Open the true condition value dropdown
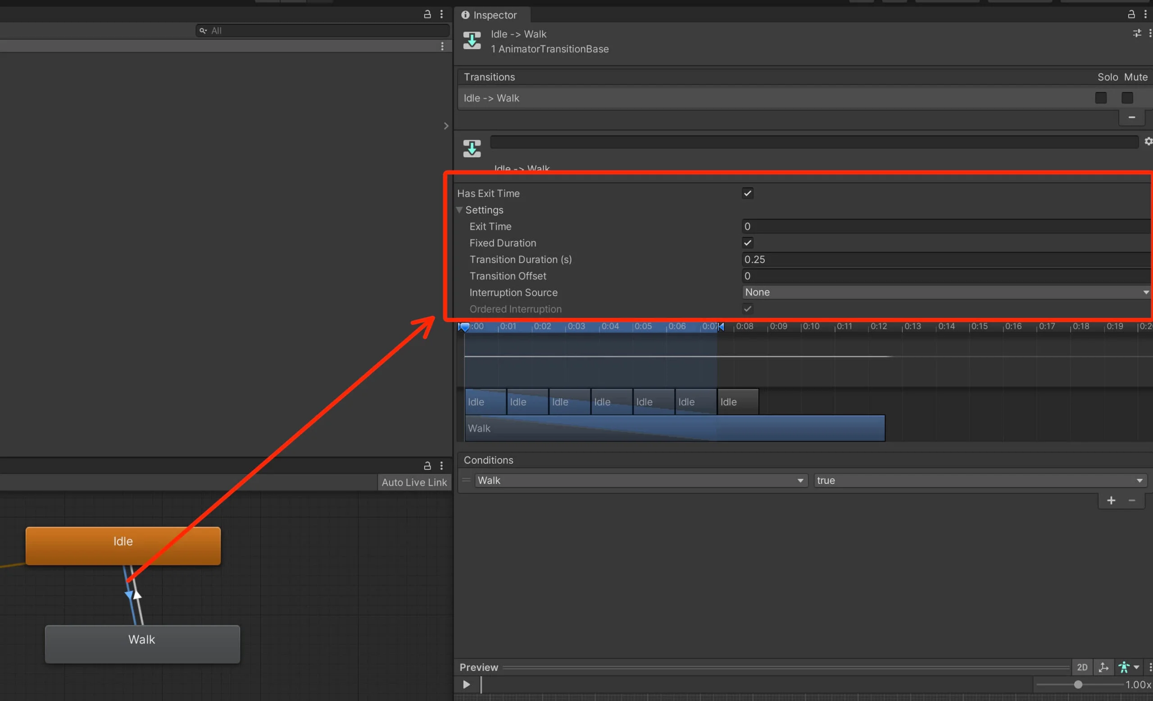The height and width of the screenshot is (701, 1153). (x=980, y=481)
